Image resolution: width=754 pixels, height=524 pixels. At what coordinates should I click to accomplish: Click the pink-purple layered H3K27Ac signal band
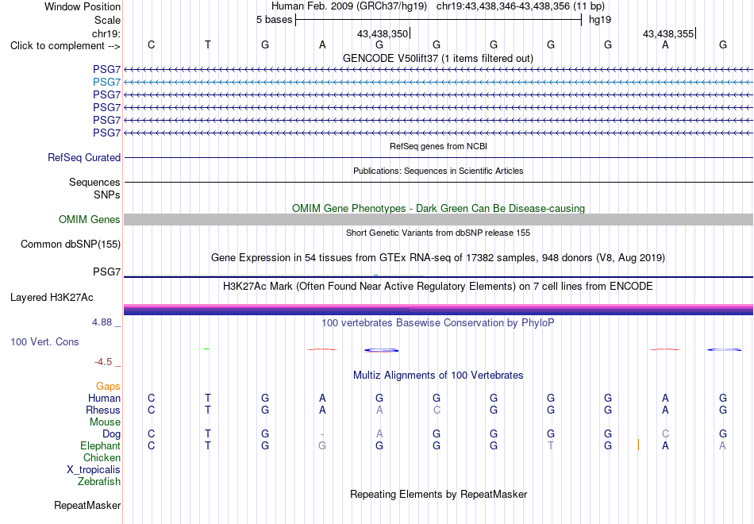click(438, 310)
